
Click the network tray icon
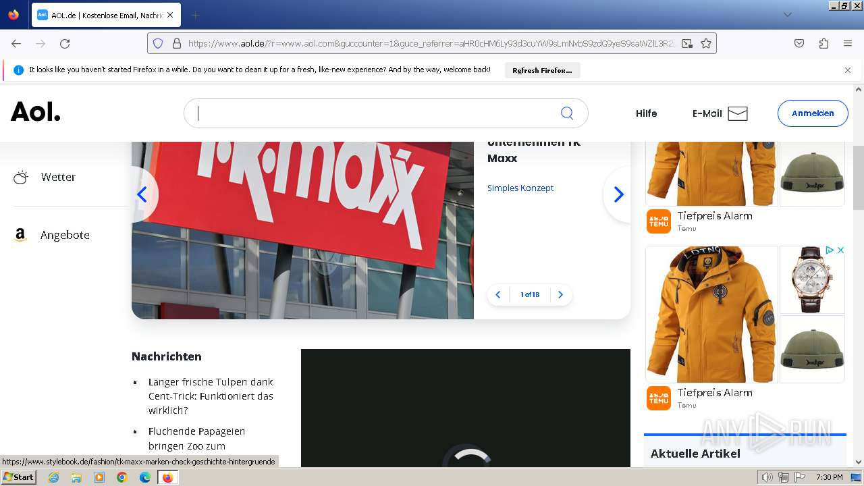(x=784, y=477)
